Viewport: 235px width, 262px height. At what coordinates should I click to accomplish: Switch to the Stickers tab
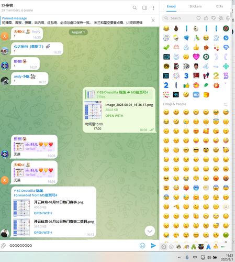pos(195,6)
